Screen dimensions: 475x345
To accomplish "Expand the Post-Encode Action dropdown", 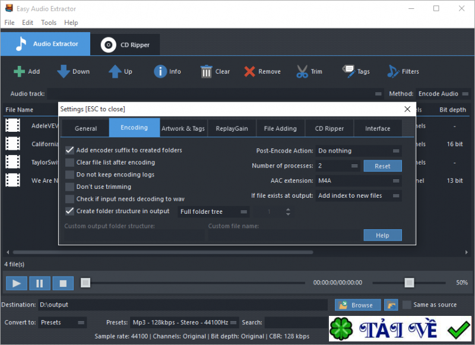I will click(x=359, y=151).
